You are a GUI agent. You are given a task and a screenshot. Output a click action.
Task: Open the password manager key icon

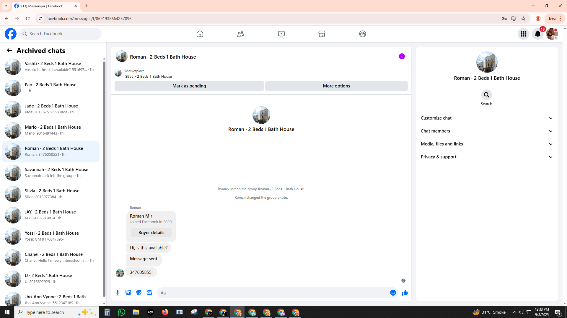(x=504, y=19)
